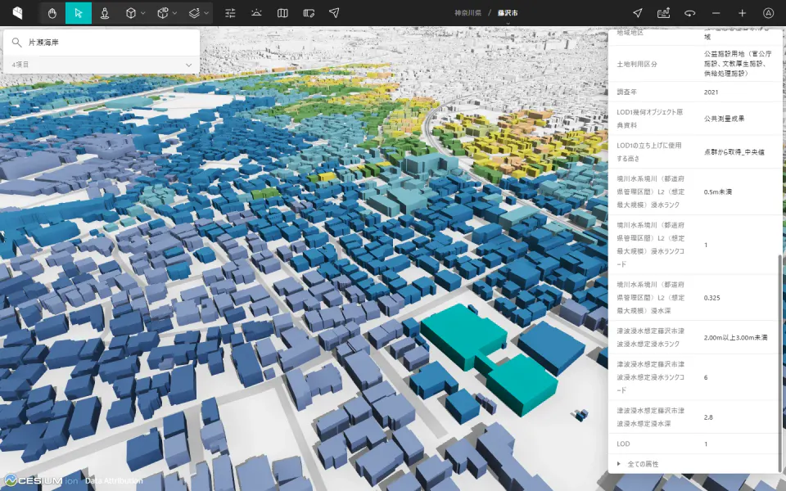786x491 pixels.
Task: Click the paper plane icon beside panel edit
Action: [x=334, y=13]
